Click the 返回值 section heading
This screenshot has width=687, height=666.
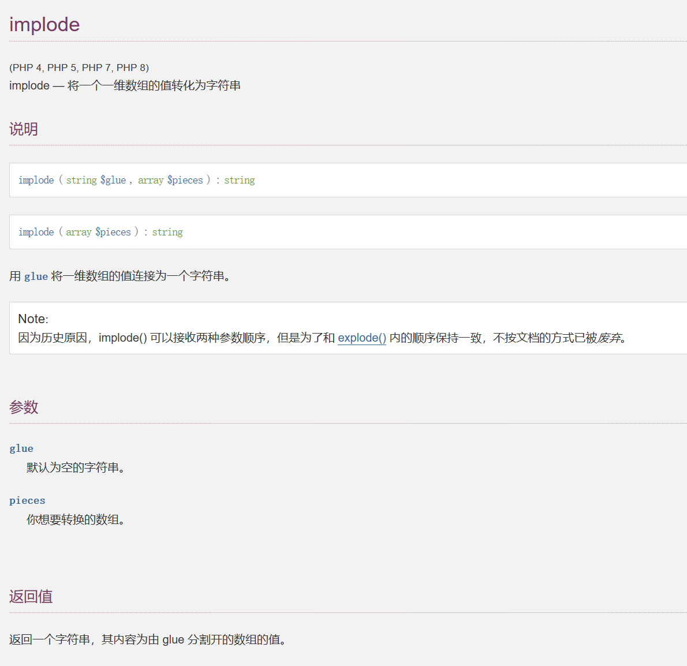[x=31, y=596]
